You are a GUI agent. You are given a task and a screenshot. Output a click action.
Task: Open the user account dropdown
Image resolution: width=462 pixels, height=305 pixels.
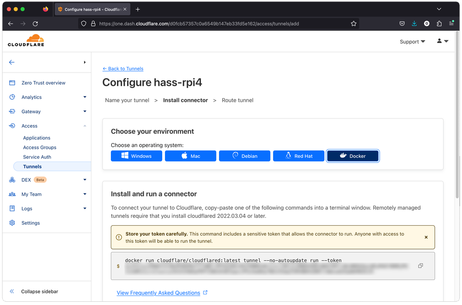point(442,41)
